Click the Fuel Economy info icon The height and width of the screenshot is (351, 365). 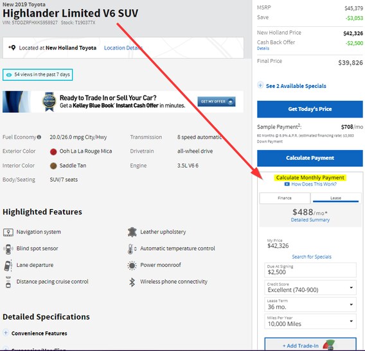click(39, 137)
